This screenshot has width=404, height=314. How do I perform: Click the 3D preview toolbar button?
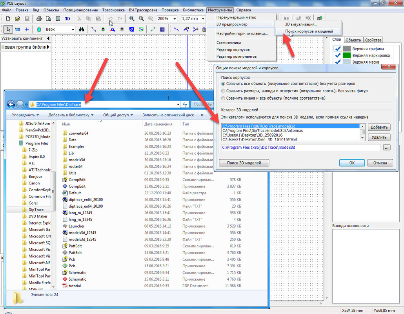[x=67, y=18]
